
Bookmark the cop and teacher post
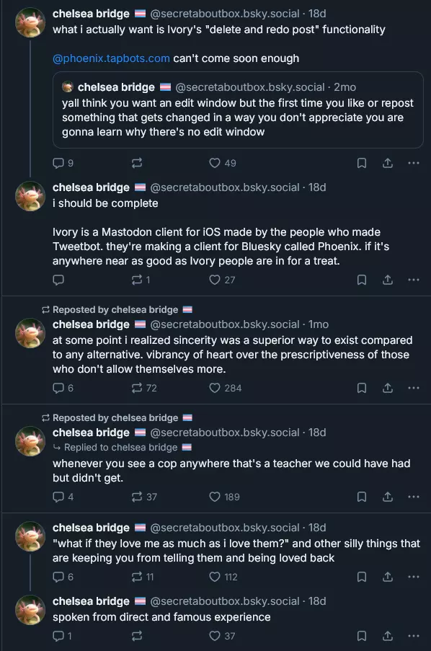pos(362,497)
